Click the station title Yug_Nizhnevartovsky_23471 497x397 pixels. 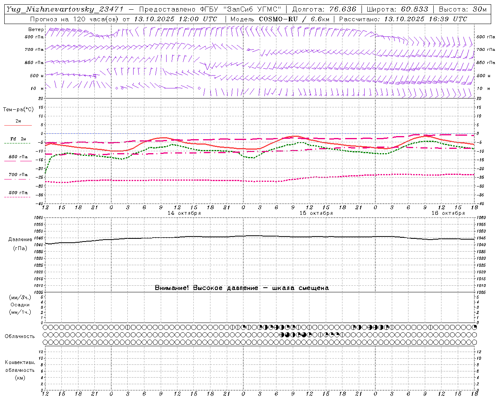pos(65,9)
